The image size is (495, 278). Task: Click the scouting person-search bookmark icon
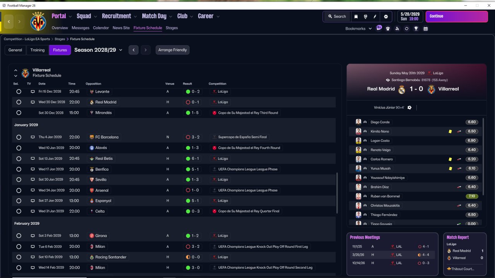point(397,29)
